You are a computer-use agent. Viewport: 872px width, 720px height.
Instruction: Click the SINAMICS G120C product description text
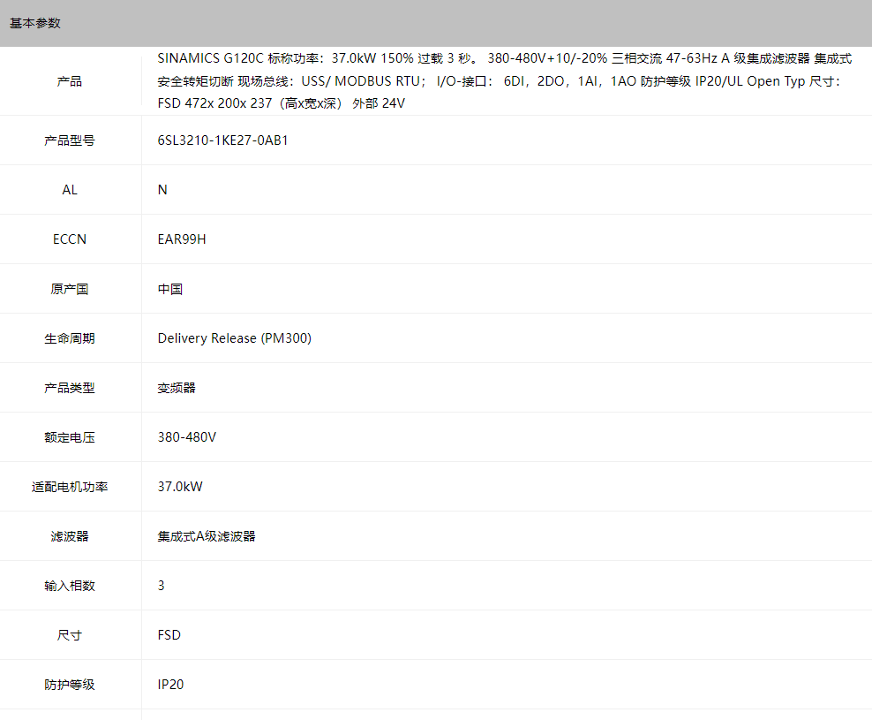(x=505, y=80)
